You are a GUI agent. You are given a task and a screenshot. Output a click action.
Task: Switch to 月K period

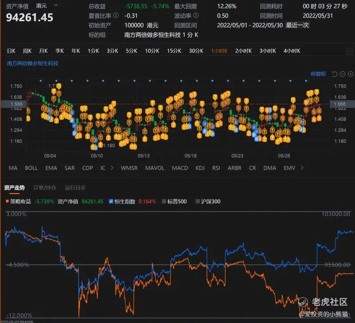click(x=43, y=51)
